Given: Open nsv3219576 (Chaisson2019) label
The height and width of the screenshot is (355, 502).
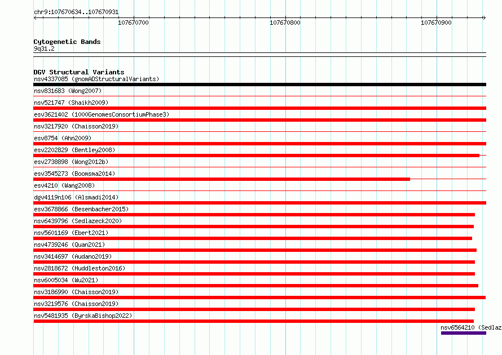Looking at the screenshot, I should click(x=76, y=304).
